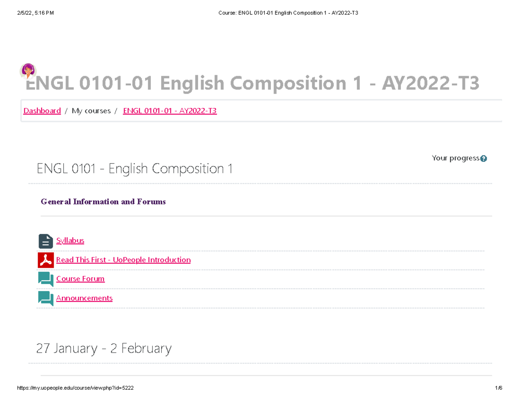Click the white page icon before Syllabus
Image resolution: width=520 pixels, height=401 pixels.
(45, 241)
